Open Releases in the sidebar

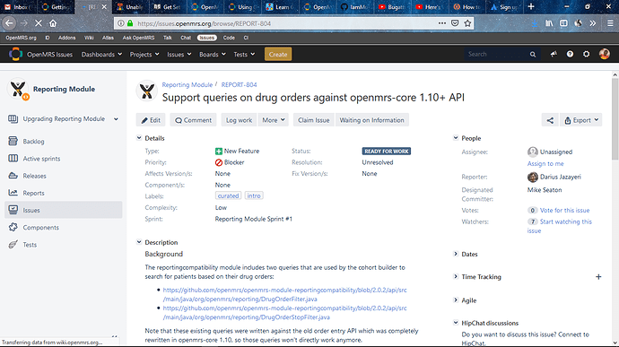tap(34, 176)
